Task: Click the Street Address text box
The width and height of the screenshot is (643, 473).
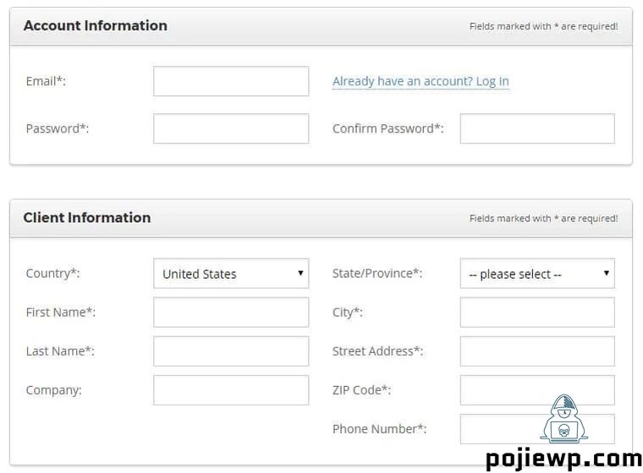Action: 537,351
